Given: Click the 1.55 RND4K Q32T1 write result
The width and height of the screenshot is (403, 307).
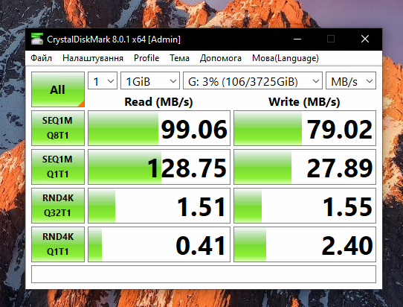Looking at the screenshot, I should tap(305, 206).
